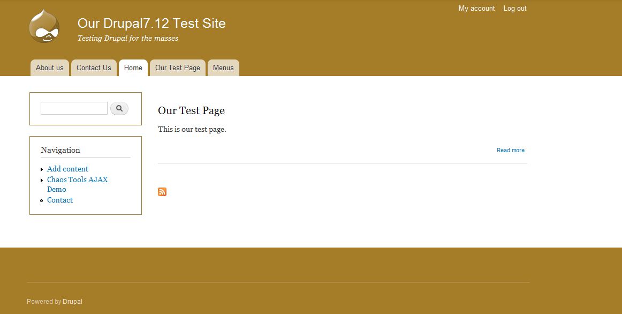Click Add content in Navigation
The height and width of the screenshot is (314, 622).
67,169
